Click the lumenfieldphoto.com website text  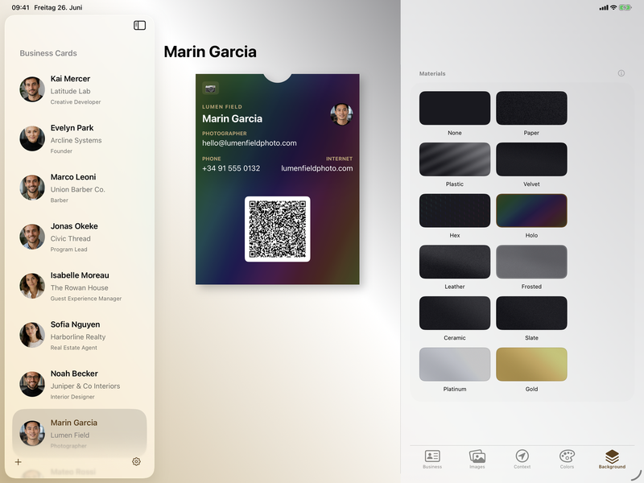coord(316,168)
